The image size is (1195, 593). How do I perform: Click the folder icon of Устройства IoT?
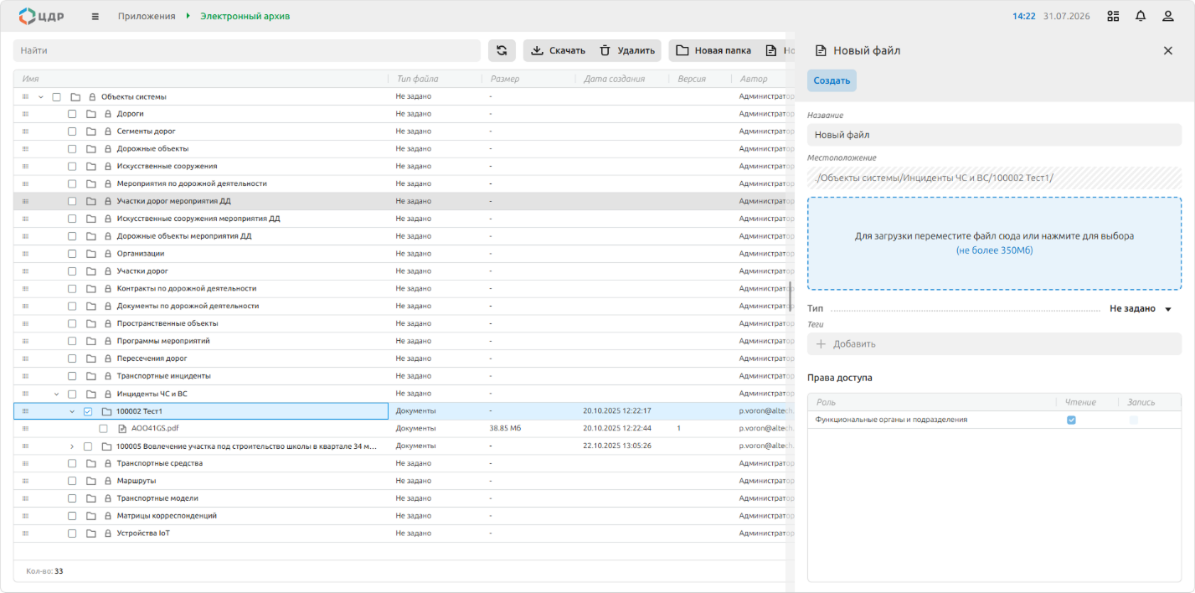pyautogui.click(x=91, y=534)
